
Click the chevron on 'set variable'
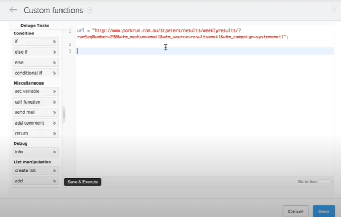[x=54, y=91]
